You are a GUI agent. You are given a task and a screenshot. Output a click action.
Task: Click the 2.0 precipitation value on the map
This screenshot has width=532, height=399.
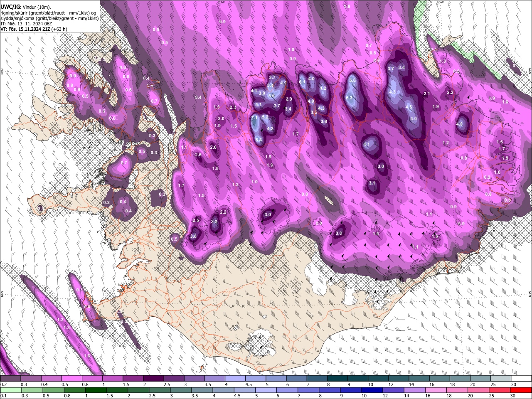(x=221, y=118)
